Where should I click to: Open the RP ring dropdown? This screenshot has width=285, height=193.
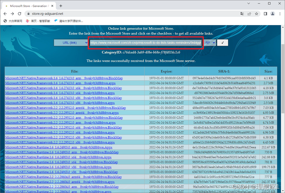[210, 42]
